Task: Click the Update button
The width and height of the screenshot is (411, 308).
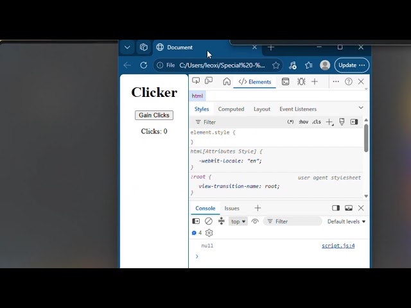Action: [351, 65]
